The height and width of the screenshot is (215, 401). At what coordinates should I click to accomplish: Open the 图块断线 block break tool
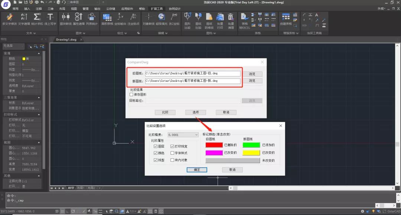click(65, 19)
